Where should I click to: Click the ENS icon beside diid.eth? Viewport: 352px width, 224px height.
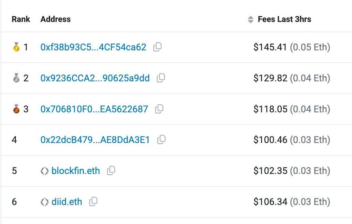click(45, 202)
